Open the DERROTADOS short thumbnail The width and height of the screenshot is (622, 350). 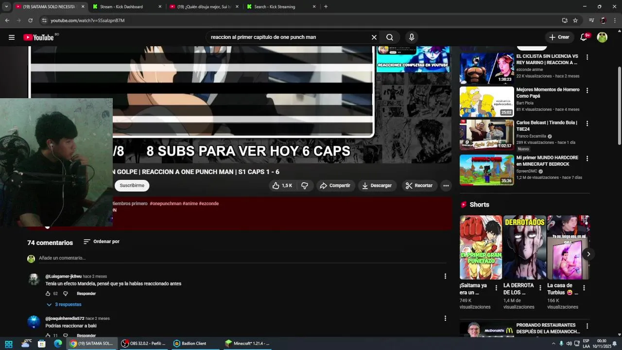coord(524,247)
